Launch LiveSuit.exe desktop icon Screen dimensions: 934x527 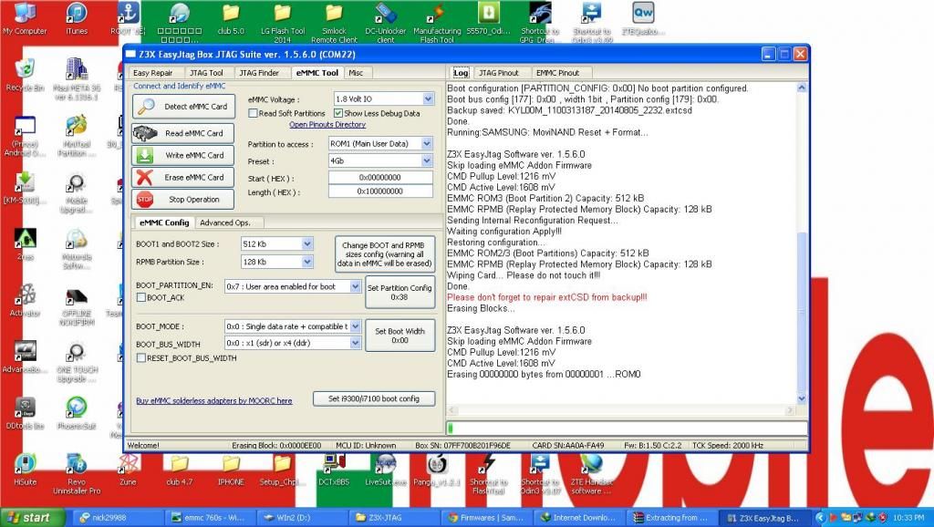[386, 470]
